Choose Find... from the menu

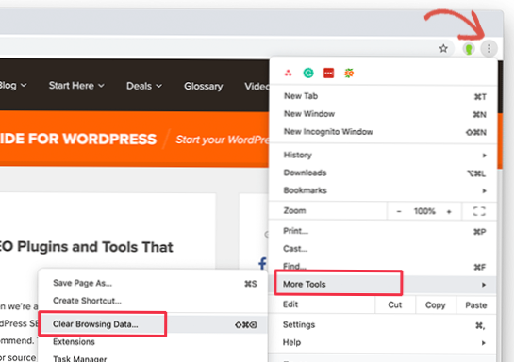click(x=383, y=267)
